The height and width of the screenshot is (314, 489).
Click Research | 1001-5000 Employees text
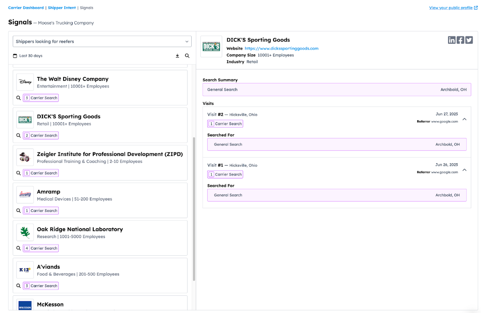[71, 237]
